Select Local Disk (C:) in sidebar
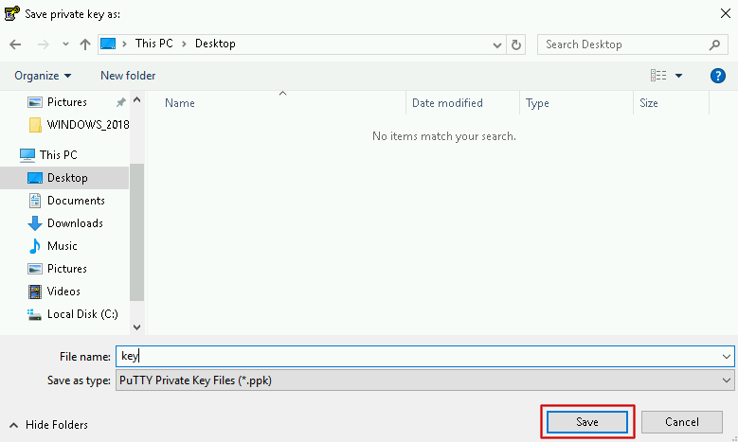This screenshot has width=738, height=442. [81, 314]
